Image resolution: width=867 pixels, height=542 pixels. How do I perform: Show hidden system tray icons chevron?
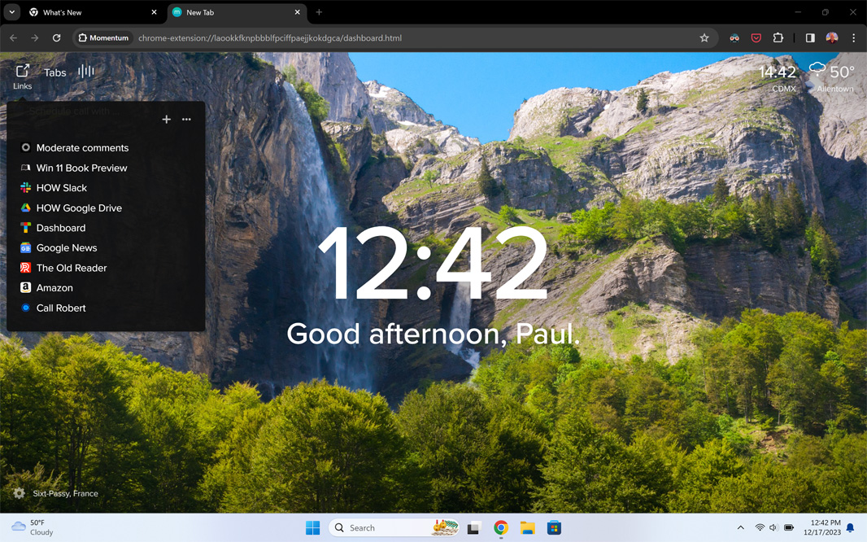tap(740, 528)
